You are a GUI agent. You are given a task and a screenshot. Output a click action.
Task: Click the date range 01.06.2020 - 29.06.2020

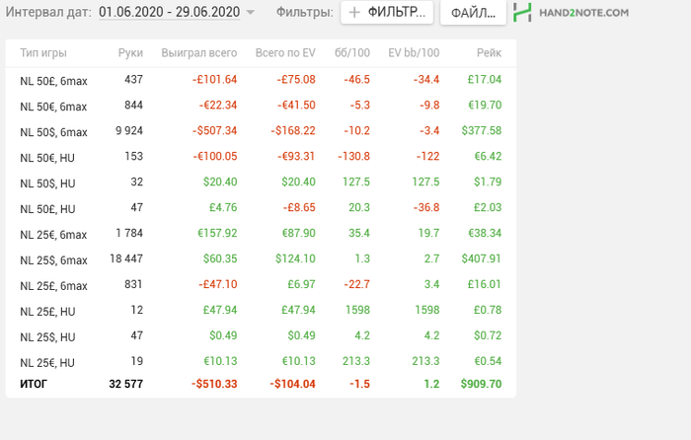169,13
